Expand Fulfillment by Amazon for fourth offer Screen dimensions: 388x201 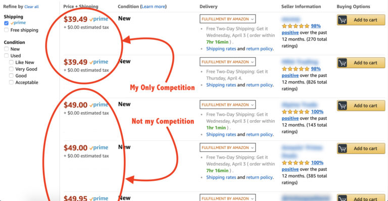227,147
